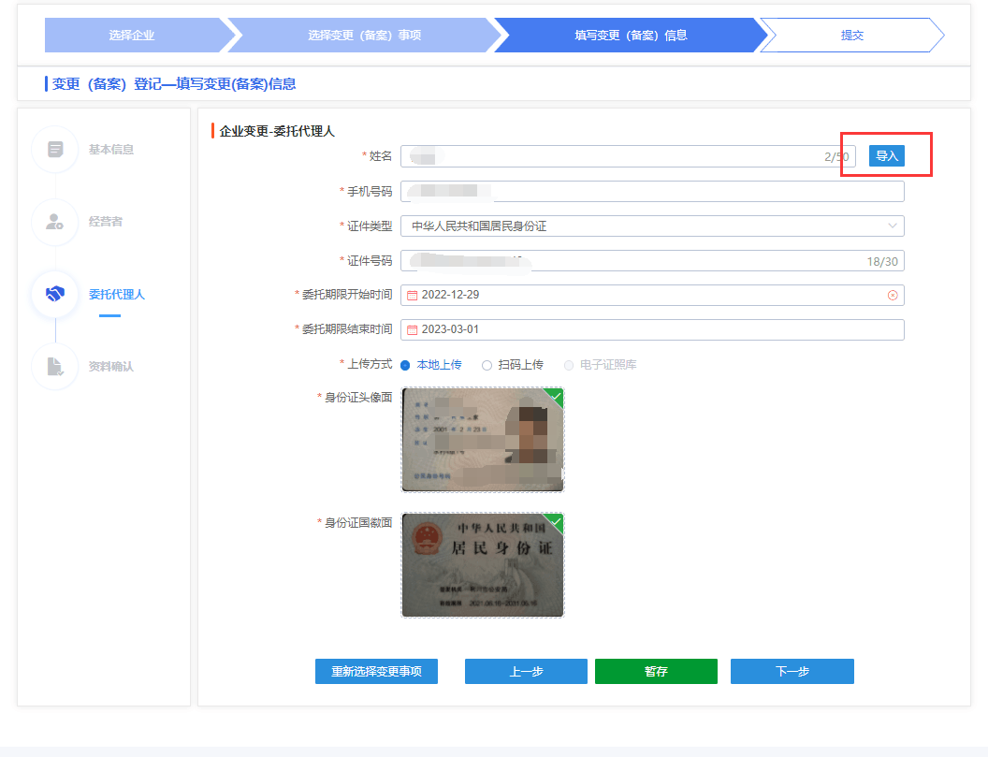This screenshot has height=757, width=988.
Task: Clear the 委托期限开始时间 date with the red icon
Action: point(892,295)
